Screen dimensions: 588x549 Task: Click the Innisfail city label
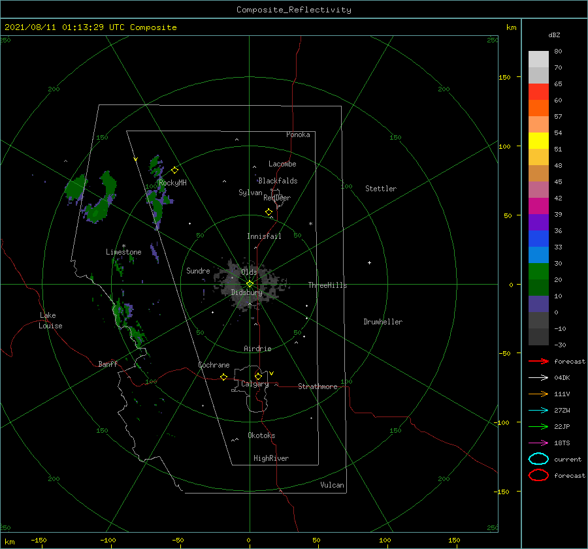(x=264, y=236)
